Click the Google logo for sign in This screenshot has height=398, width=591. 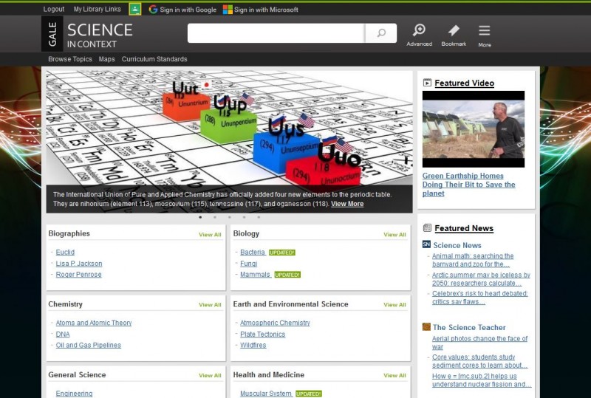[x=153, y=10]
